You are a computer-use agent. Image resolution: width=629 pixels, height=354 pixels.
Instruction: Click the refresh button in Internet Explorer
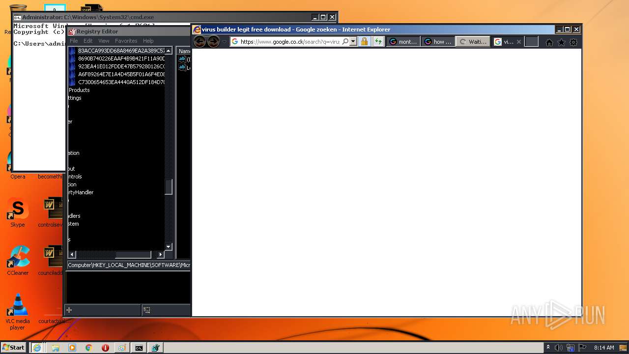click(x=378, y=42)
